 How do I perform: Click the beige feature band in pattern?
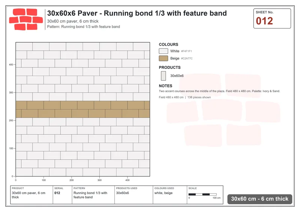click(82, 109)
